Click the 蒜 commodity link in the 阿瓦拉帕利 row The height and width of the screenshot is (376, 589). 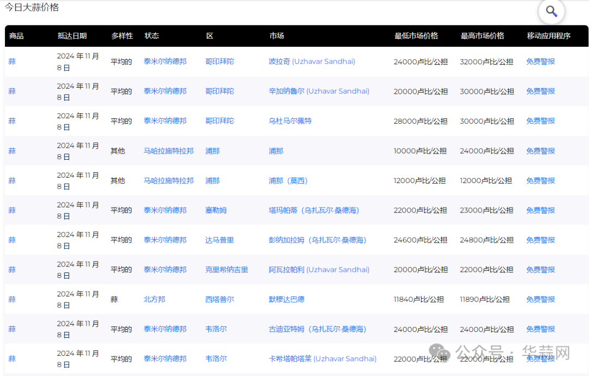click(x=12, y=269)
